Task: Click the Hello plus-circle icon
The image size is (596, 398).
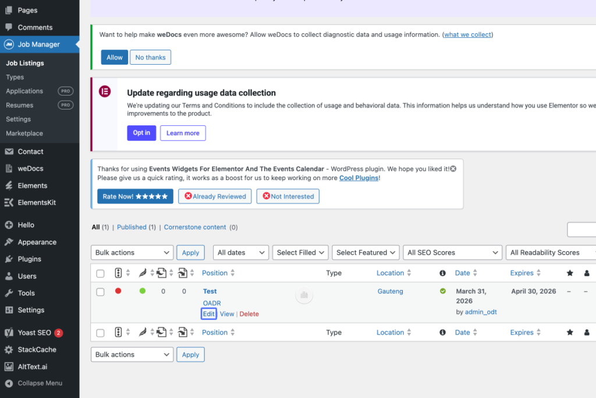Action: click(9, 225)
